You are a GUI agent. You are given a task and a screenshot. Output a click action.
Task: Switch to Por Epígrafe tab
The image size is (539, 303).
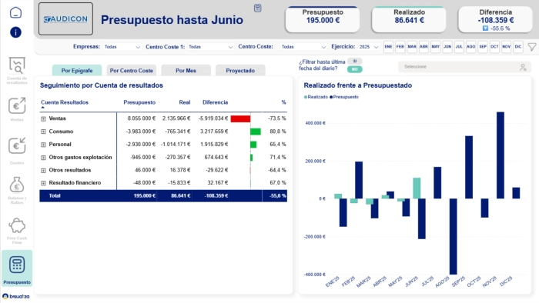click(x=77, y=70)
